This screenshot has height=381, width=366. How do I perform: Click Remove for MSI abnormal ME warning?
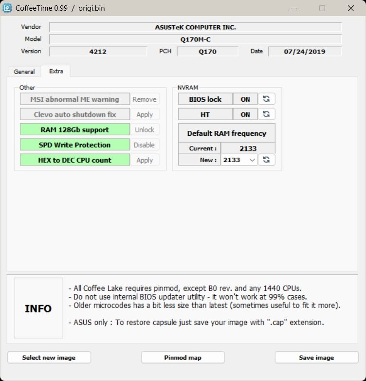tap(145, 99)
